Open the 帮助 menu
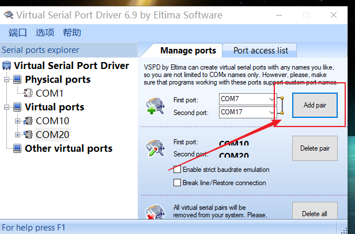The image size is (355, 234). pyautogui.click(x=72, y=33)
